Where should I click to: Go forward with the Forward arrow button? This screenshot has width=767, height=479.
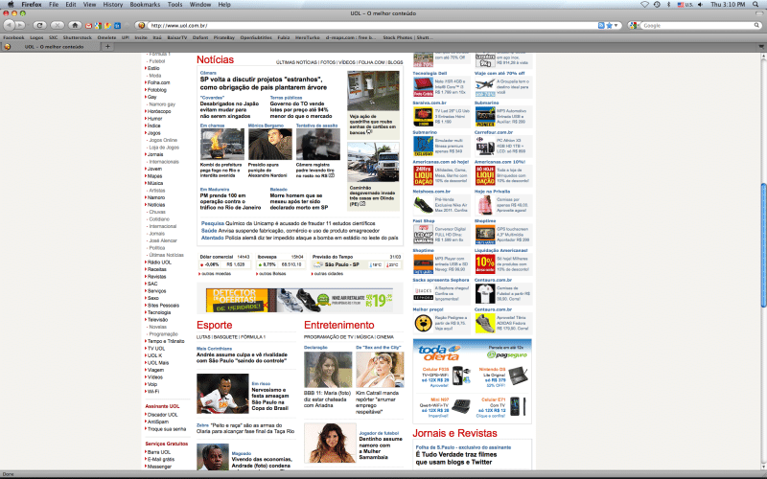point(18,25)
